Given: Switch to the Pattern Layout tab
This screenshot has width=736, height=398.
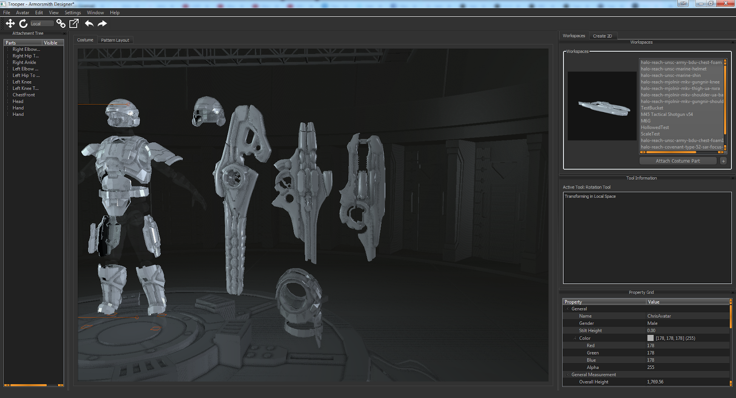Looking at the screenshot, I should pos(115,40).
